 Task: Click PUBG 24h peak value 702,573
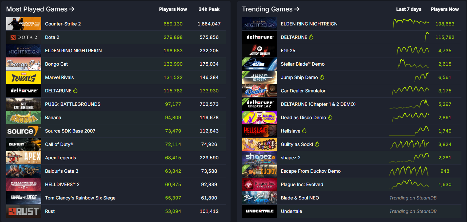pyautogui.click(x=209, y=104)
